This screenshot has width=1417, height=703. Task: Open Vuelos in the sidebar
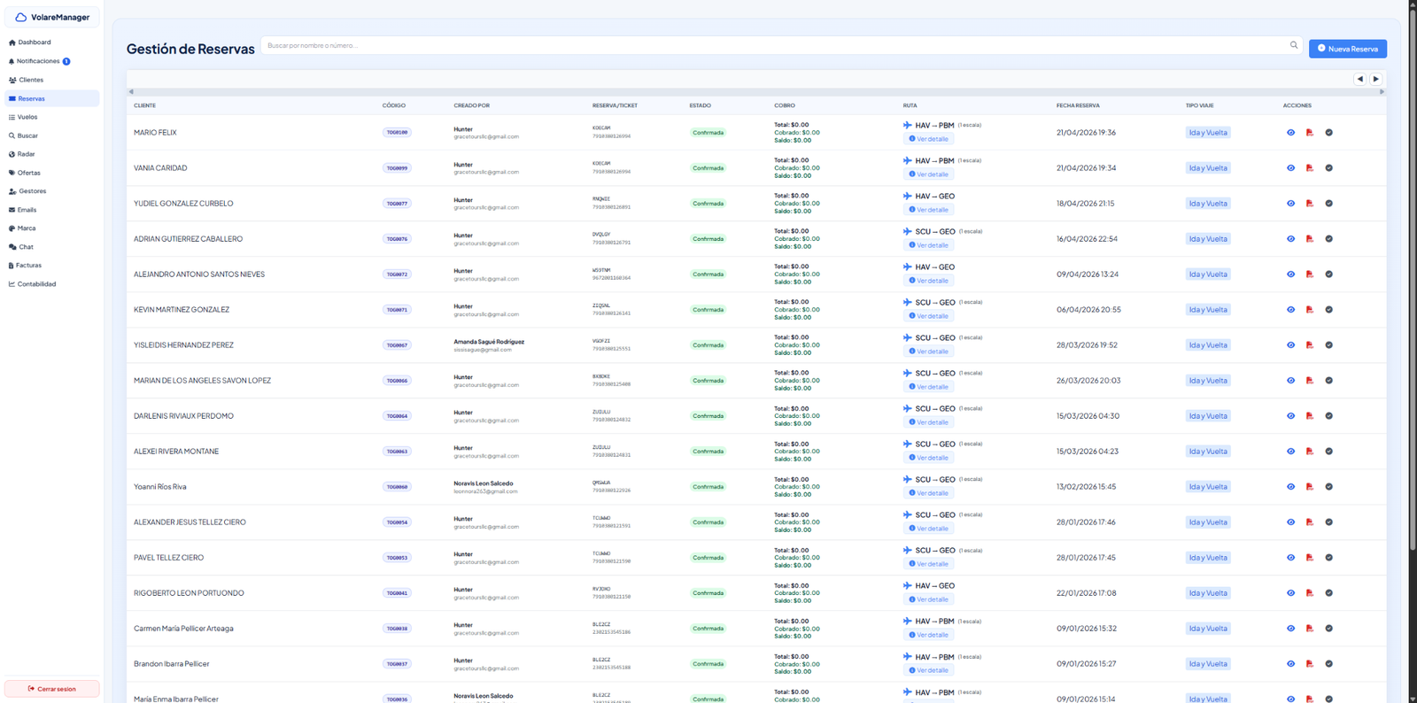pos(27,117)
